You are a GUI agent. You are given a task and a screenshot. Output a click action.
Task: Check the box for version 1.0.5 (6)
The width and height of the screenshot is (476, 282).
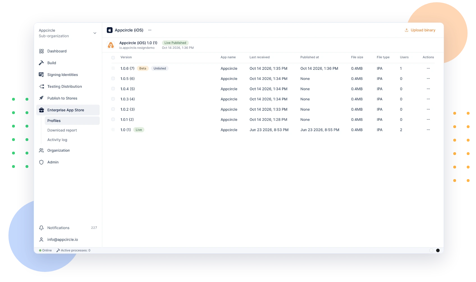(113, 78)
